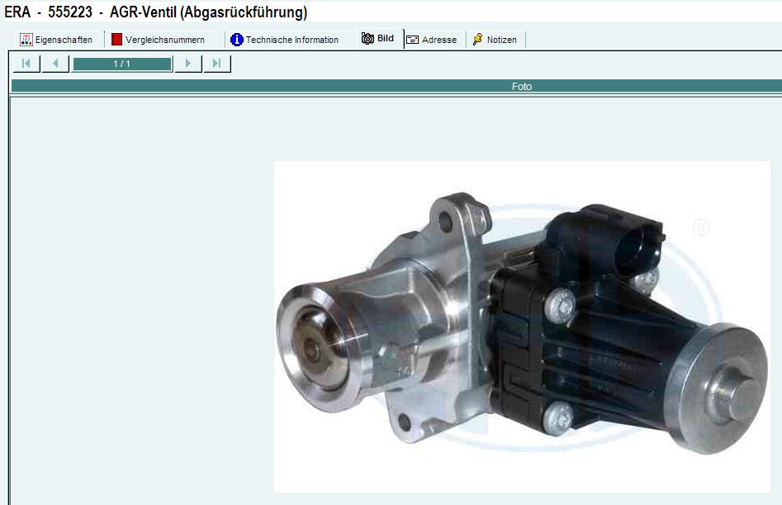Skip to the last image
The image size is (782, 505).
coord(217,64)
